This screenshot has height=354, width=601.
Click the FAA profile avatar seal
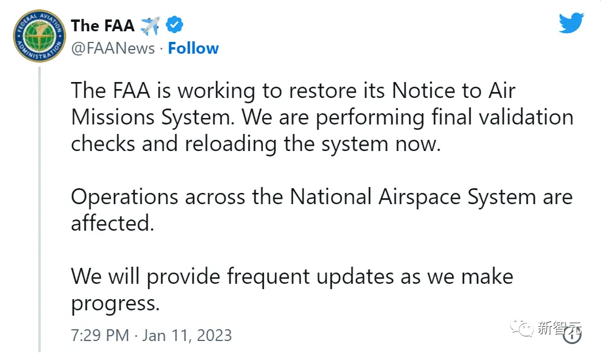pyautogui.click(x=38, y=37)
